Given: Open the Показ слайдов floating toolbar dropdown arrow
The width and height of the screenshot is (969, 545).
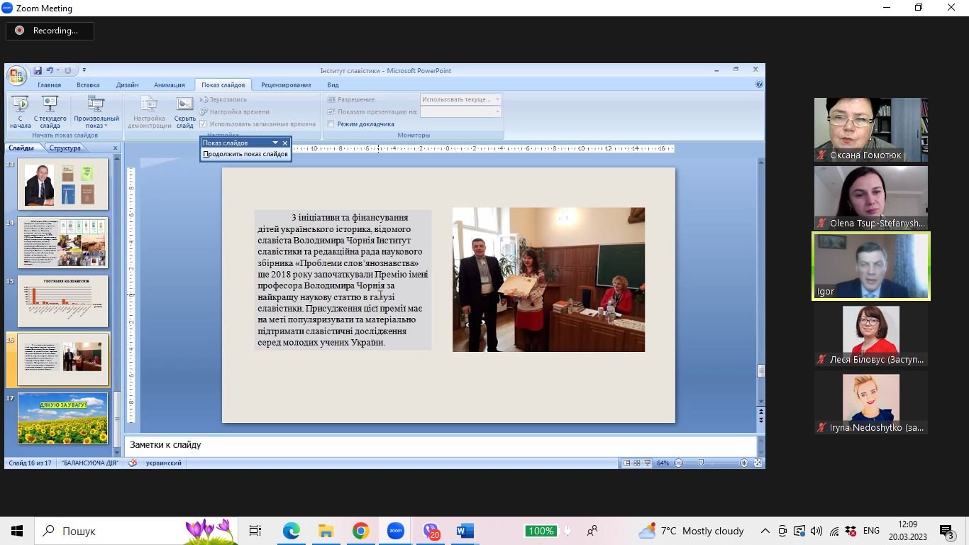Looking at the screenshot, I should coord(275,143).
